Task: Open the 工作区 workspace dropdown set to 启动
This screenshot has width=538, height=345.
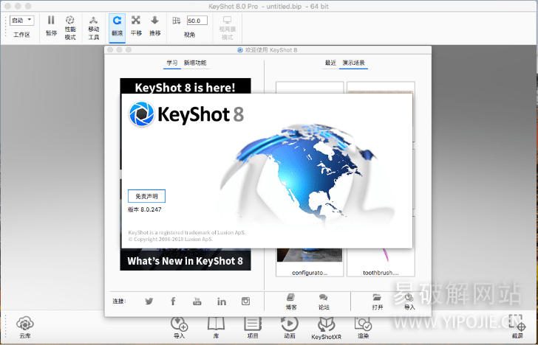Action: [21, 20]
